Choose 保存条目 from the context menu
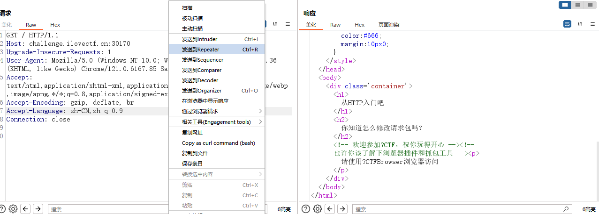 (217, 164)
